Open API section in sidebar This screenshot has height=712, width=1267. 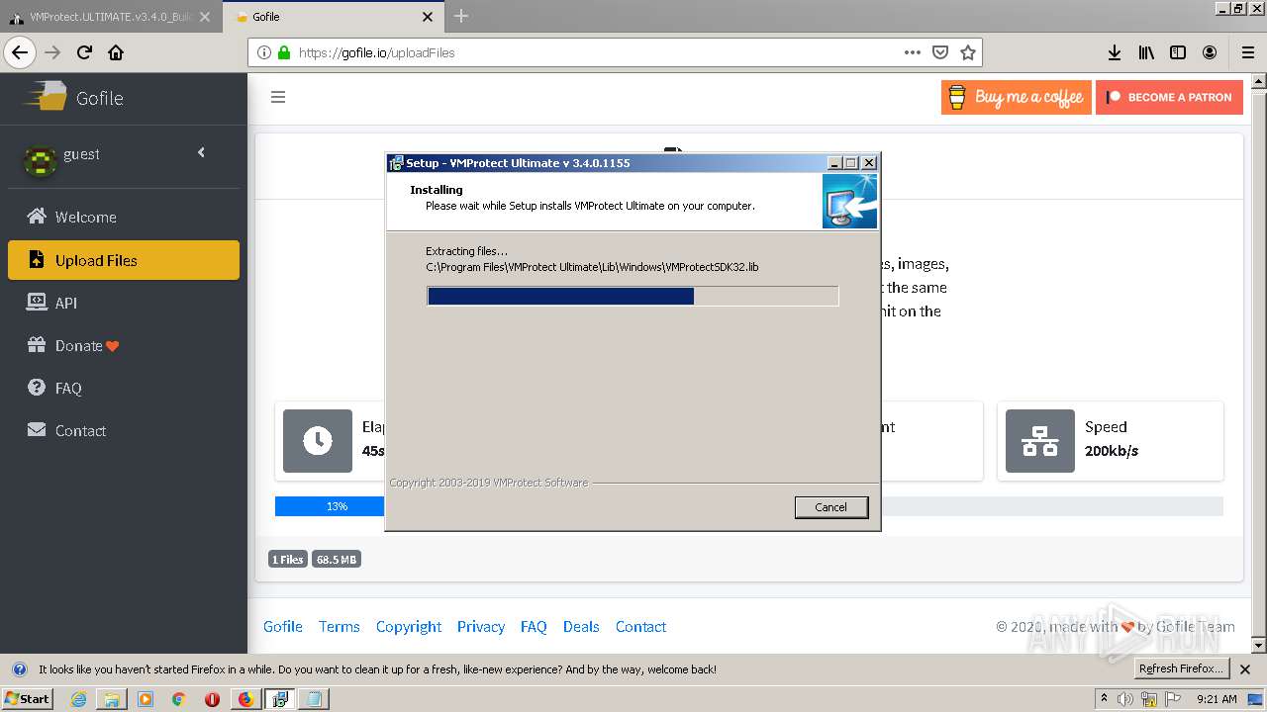click(x=124, y=303)
